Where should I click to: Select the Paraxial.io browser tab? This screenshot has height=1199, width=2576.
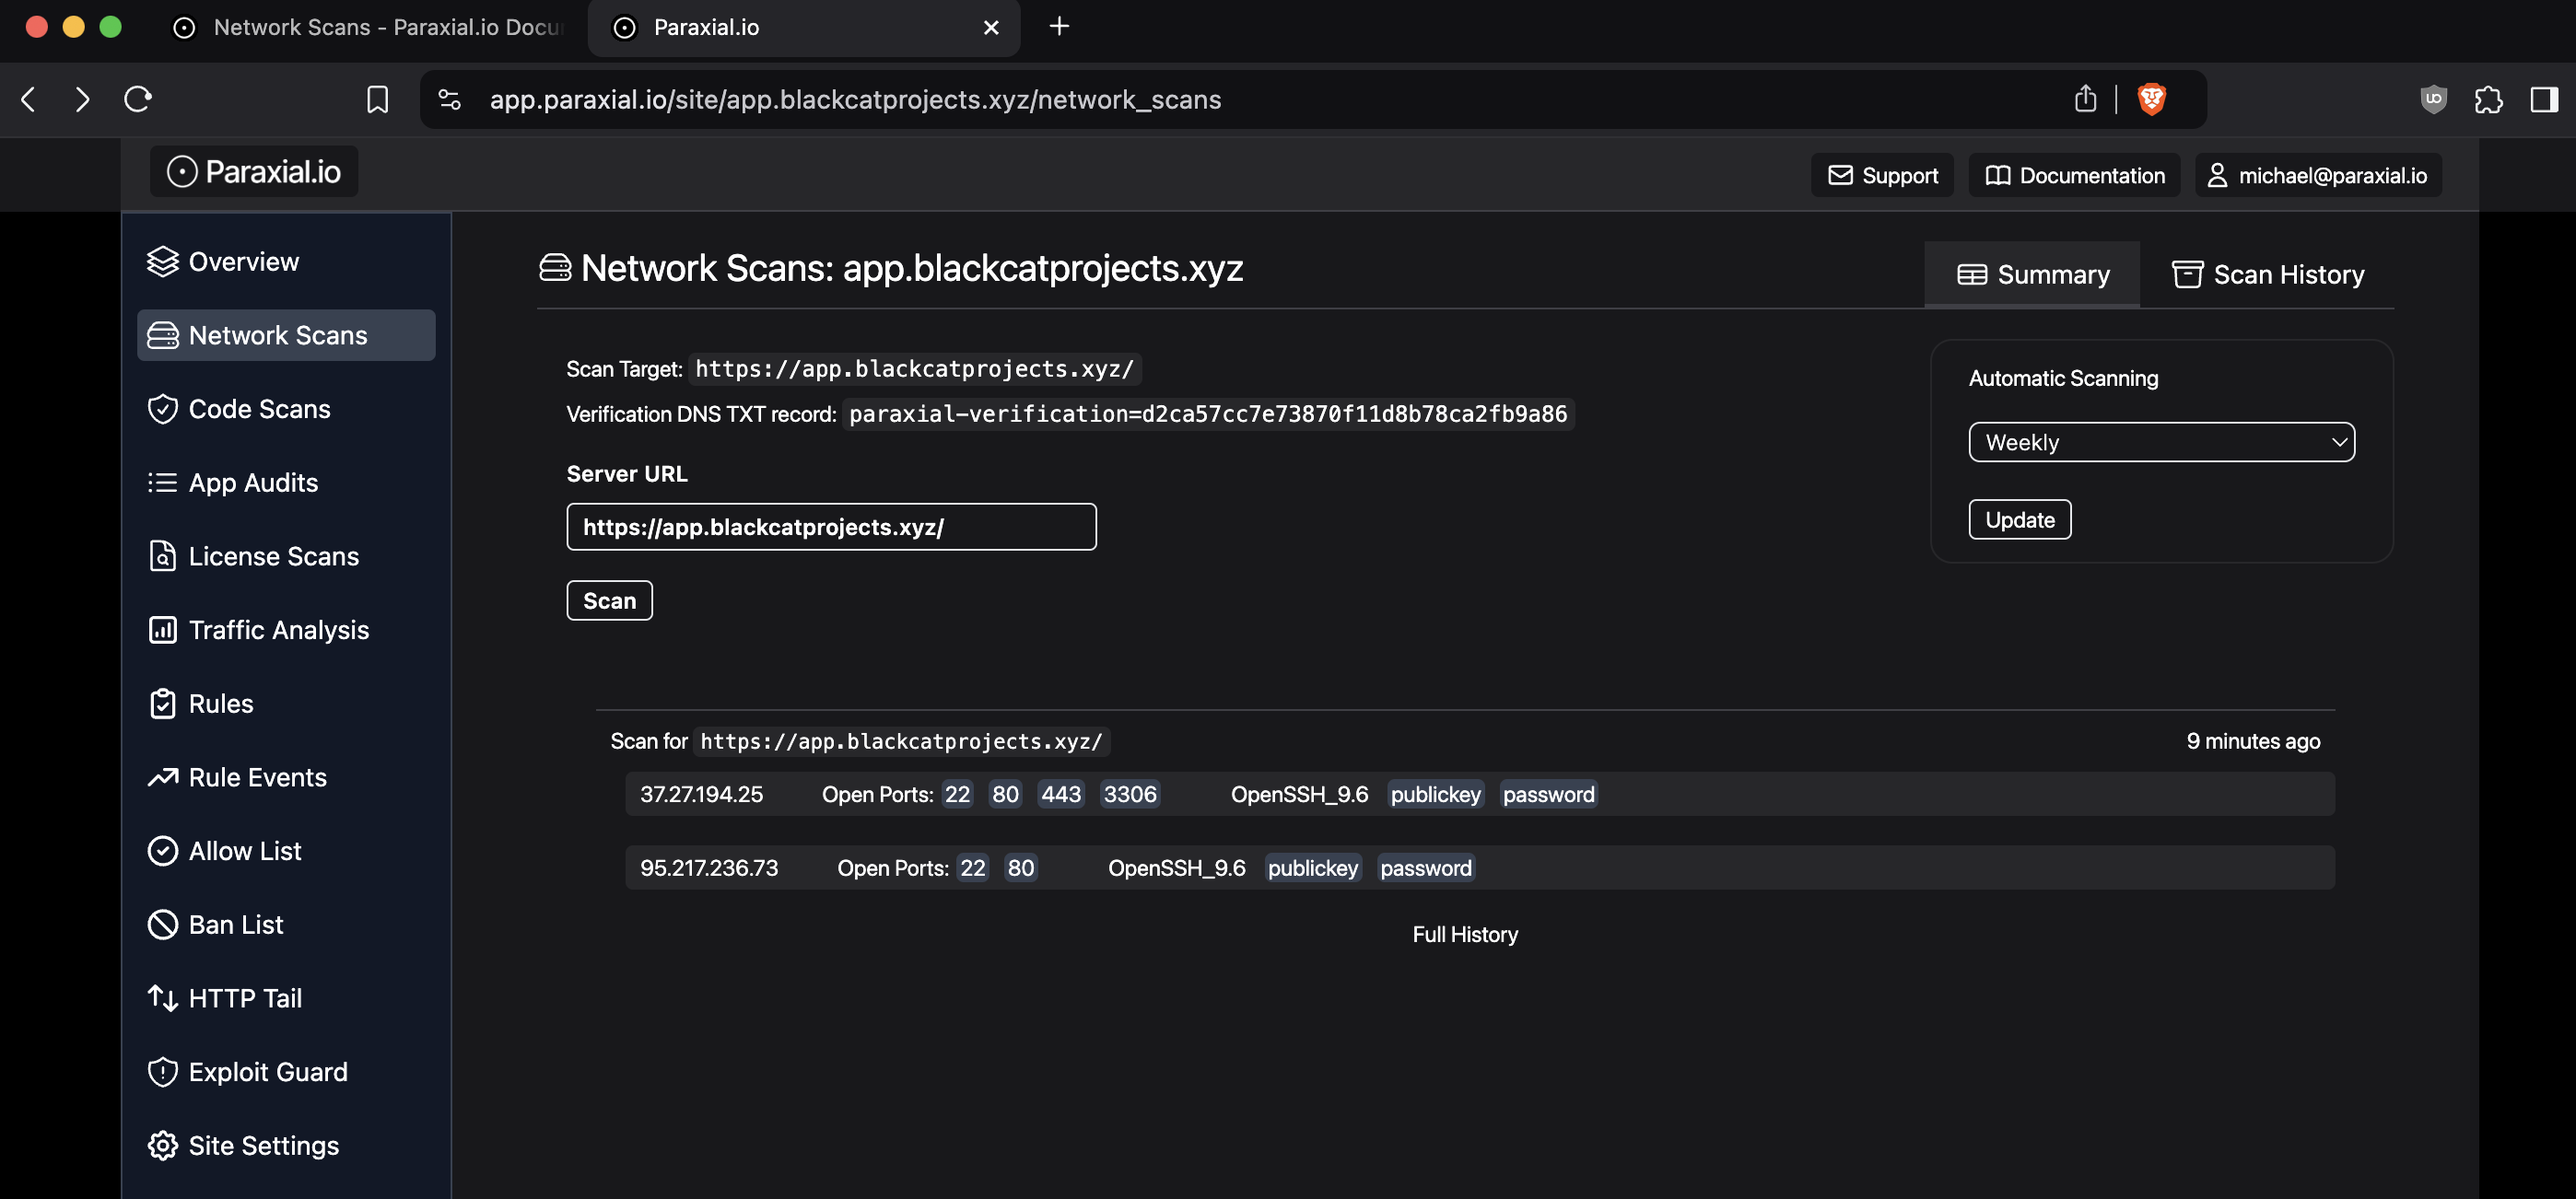pyautogui.click(x=804, y=28)
